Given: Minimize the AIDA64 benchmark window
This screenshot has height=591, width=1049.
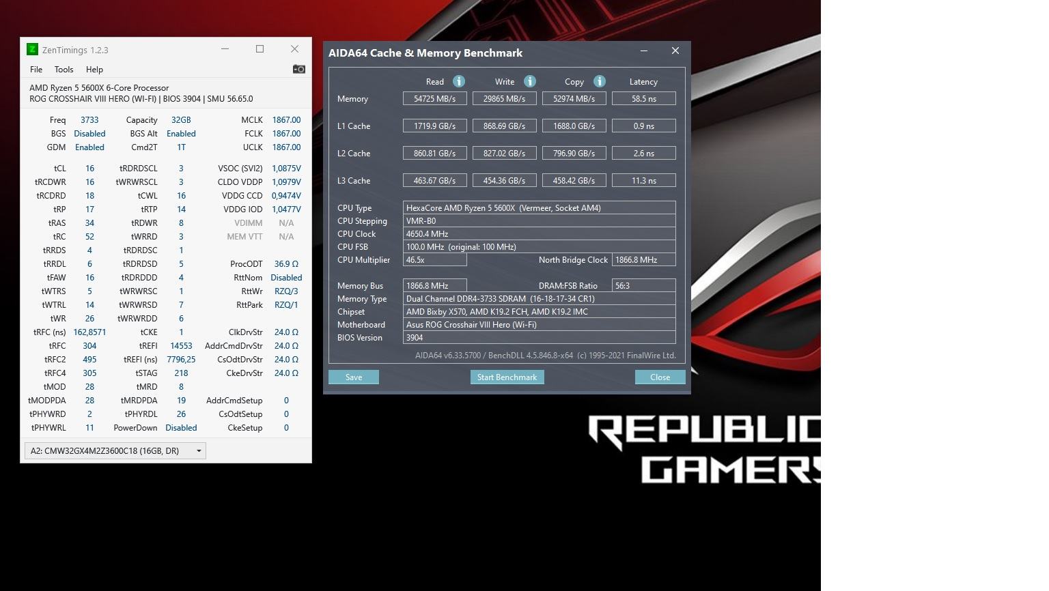Looking at the screenshot, I should click(x=643, y=51).
